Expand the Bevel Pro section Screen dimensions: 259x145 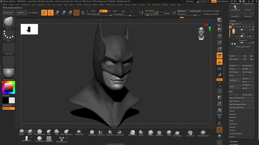point(233,118)
